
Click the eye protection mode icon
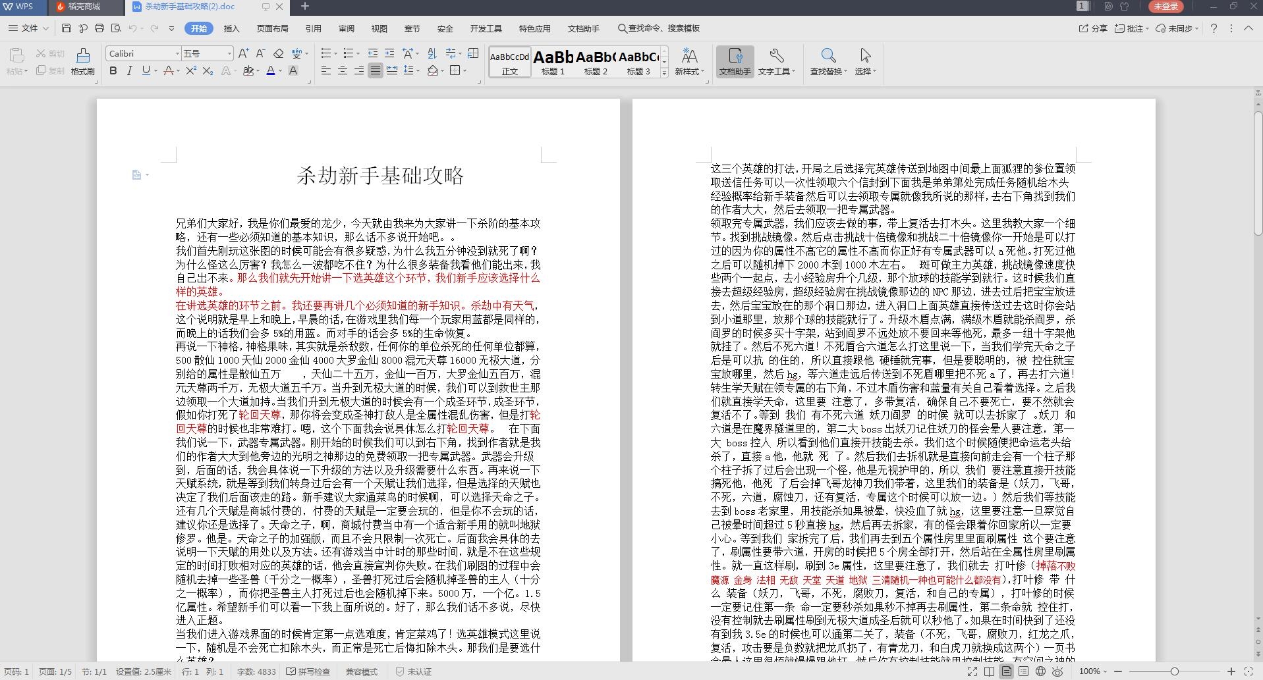(1057, 671)
